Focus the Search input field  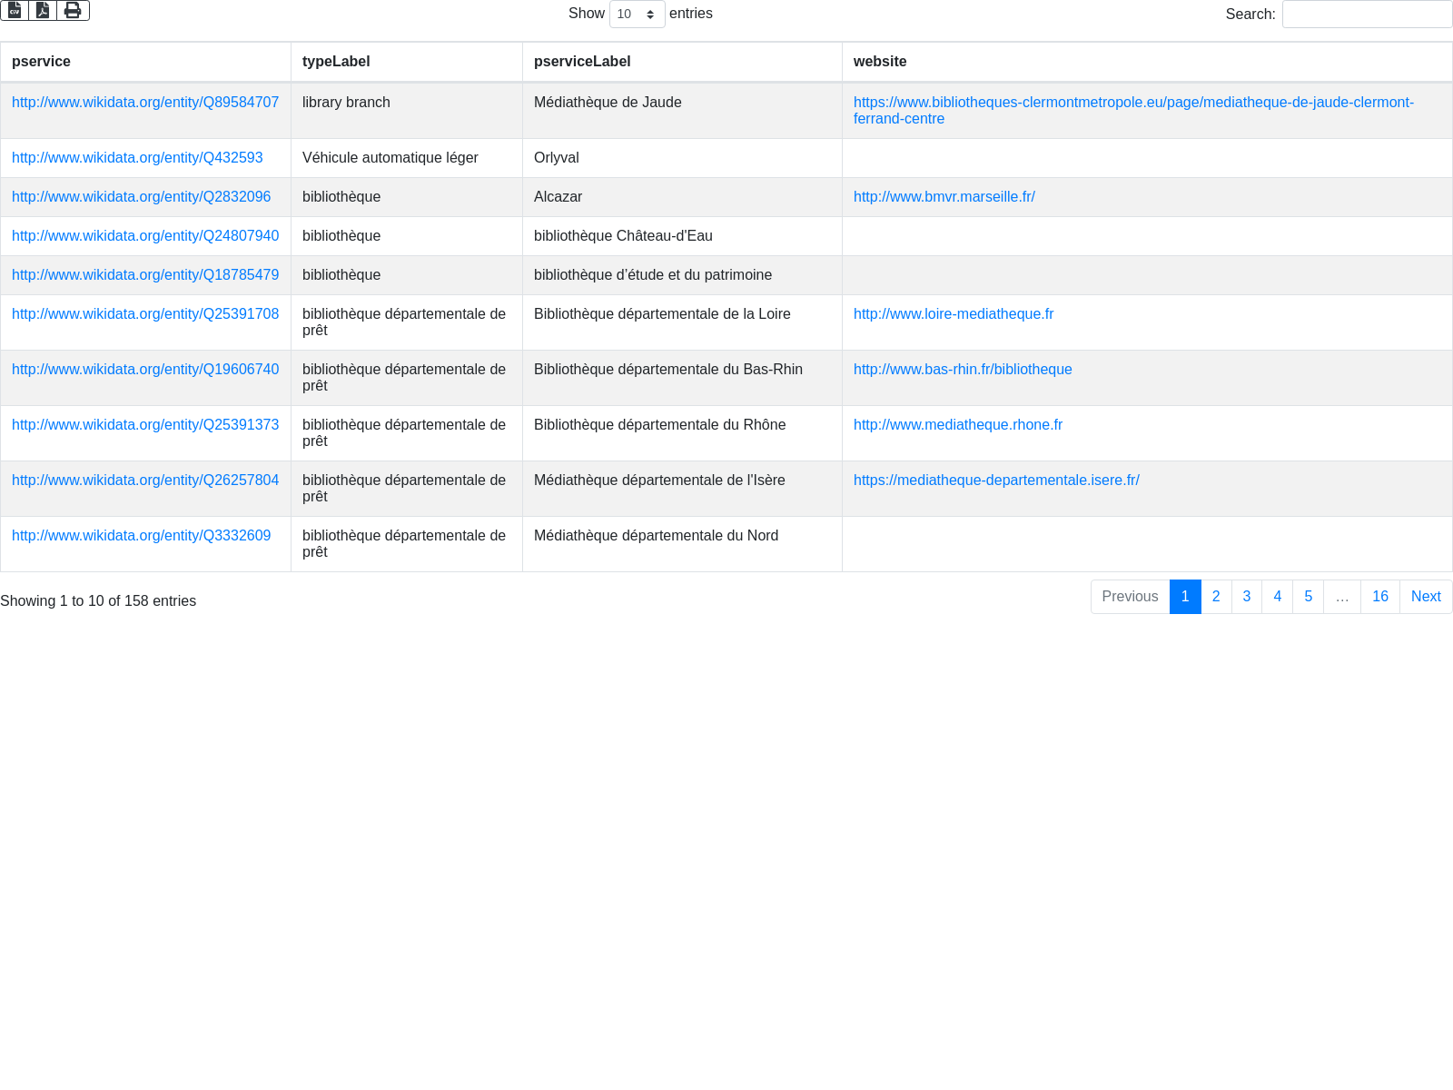point(1366,15)
